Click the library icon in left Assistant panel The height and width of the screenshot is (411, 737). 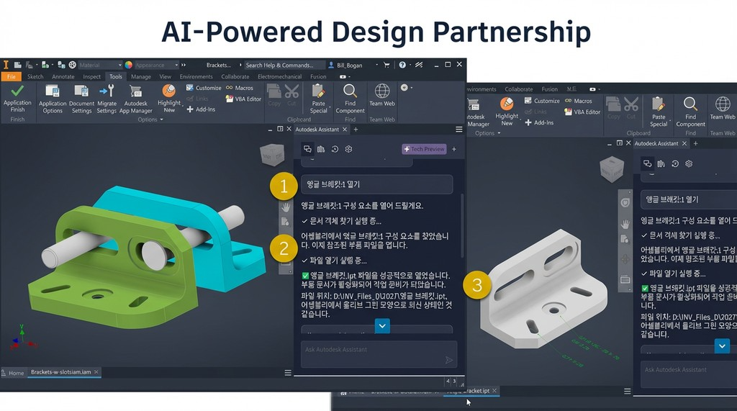[x=321, y=149]
